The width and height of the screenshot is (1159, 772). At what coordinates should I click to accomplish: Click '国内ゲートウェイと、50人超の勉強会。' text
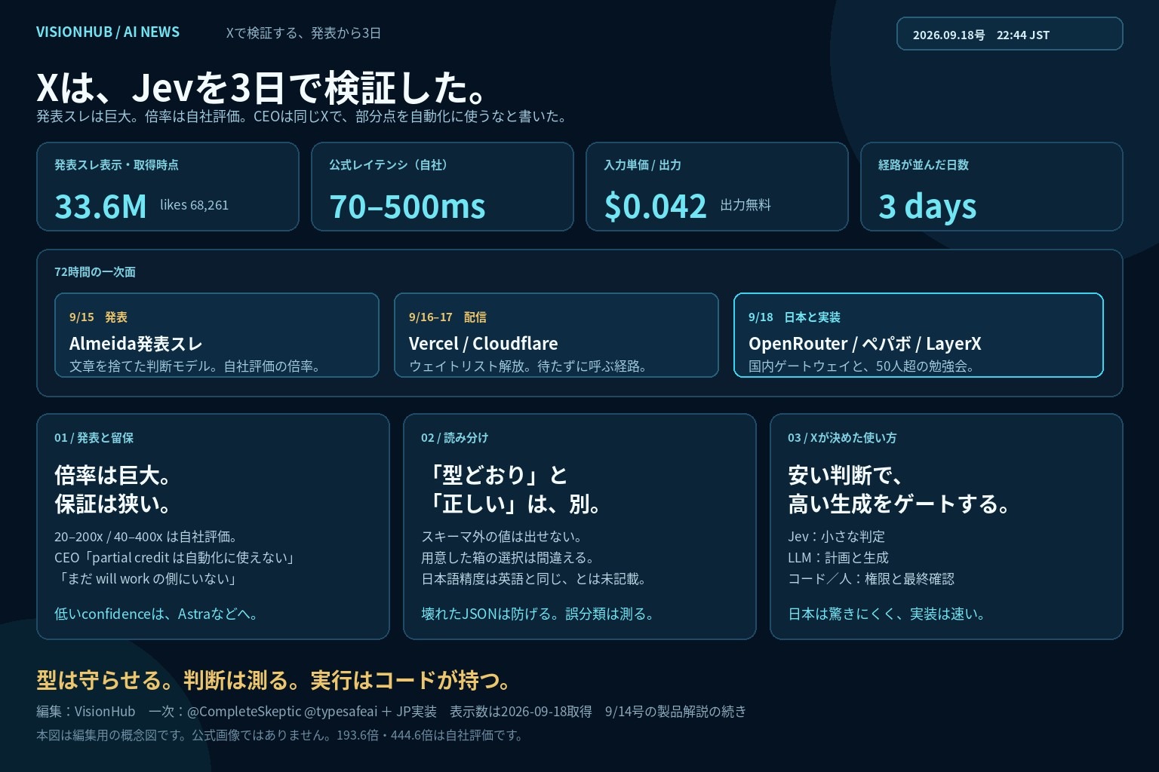point(862,366)
